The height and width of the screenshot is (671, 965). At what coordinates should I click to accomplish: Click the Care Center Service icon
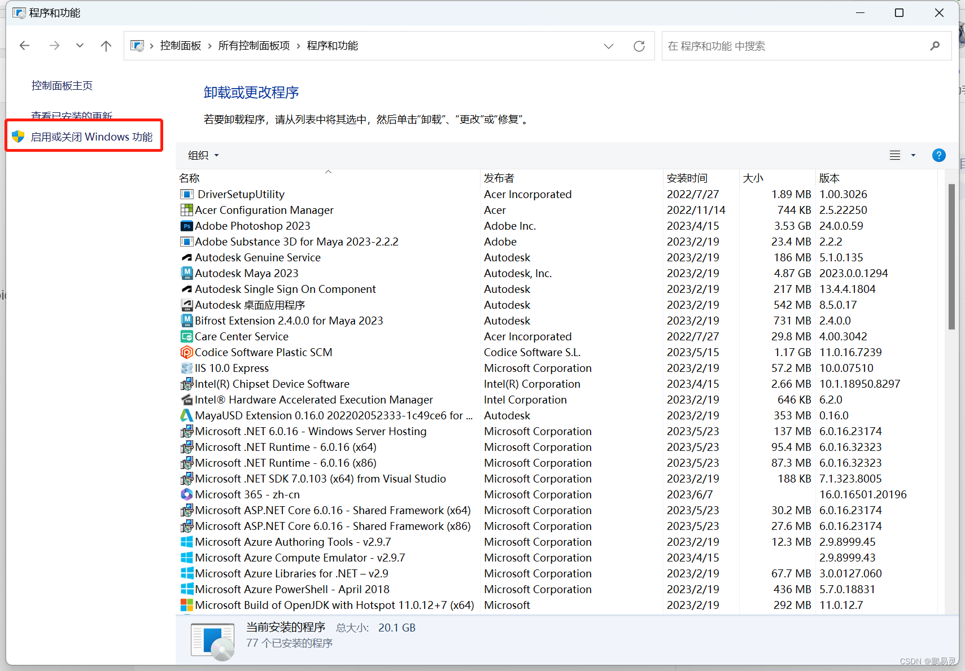tap(186, 337)
